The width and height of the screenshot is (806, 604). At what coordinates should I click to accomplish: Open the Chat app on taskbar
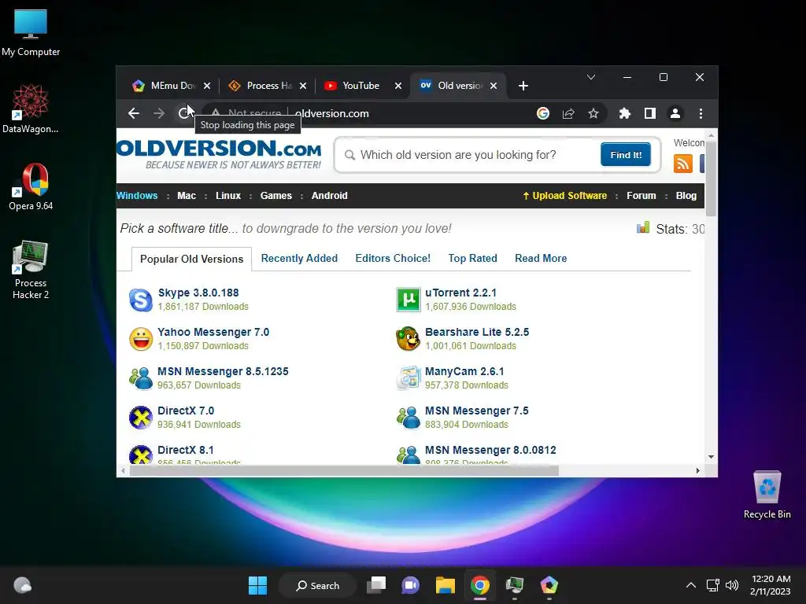[410, 585]
